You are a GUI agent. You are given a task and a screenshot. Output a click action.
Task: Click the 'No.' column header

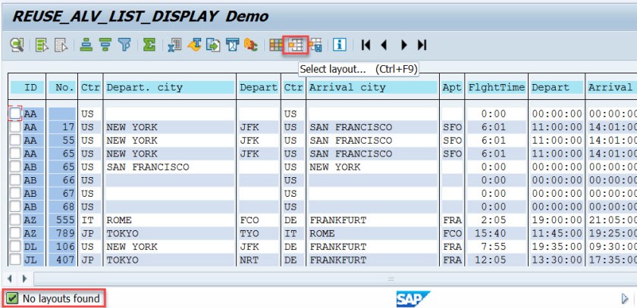coord(62,88)
